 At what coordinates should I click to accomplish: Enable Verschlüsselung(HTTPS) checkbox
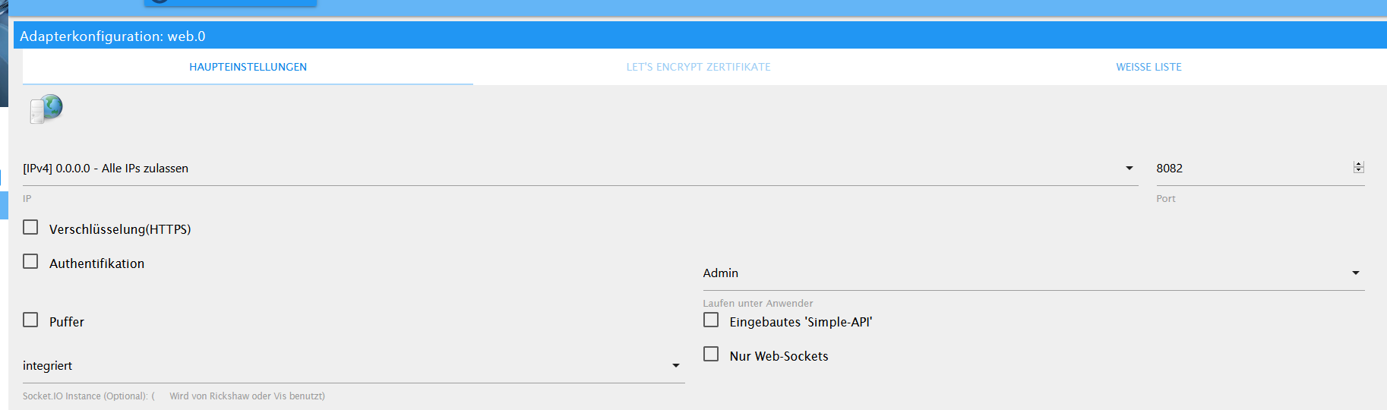click(30, 227)
